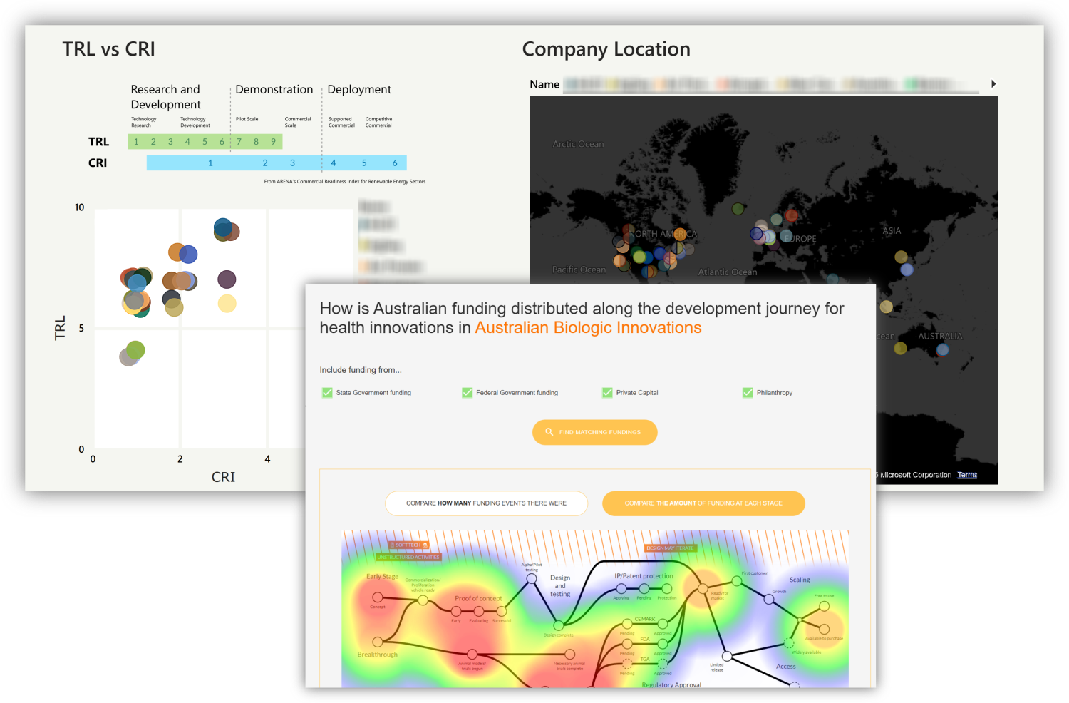Click the Growth node under Scaling
Image resolution: width=1069 pixels, height=703 pixels.
(769, 600)
